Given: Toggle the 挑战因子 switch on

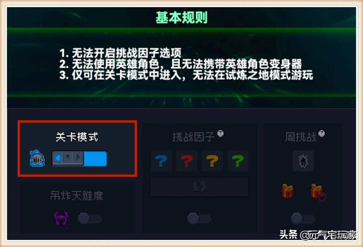Looking at the screenshot, I should [199, 219].
